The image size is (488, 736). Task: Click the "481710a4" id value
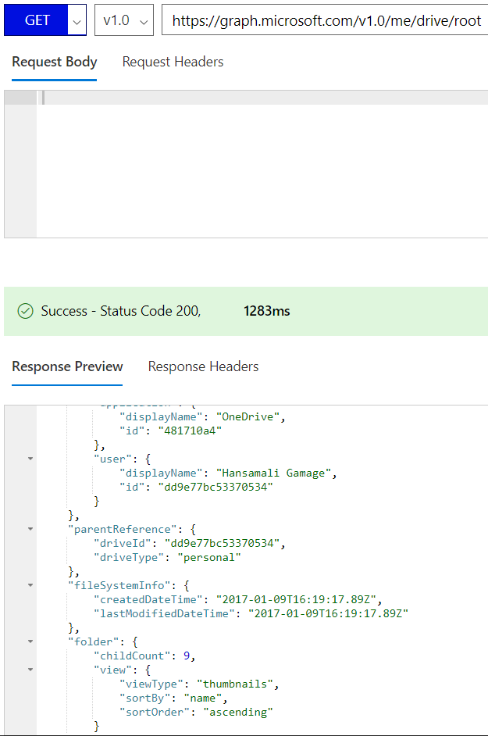click(x=190, y=431)
